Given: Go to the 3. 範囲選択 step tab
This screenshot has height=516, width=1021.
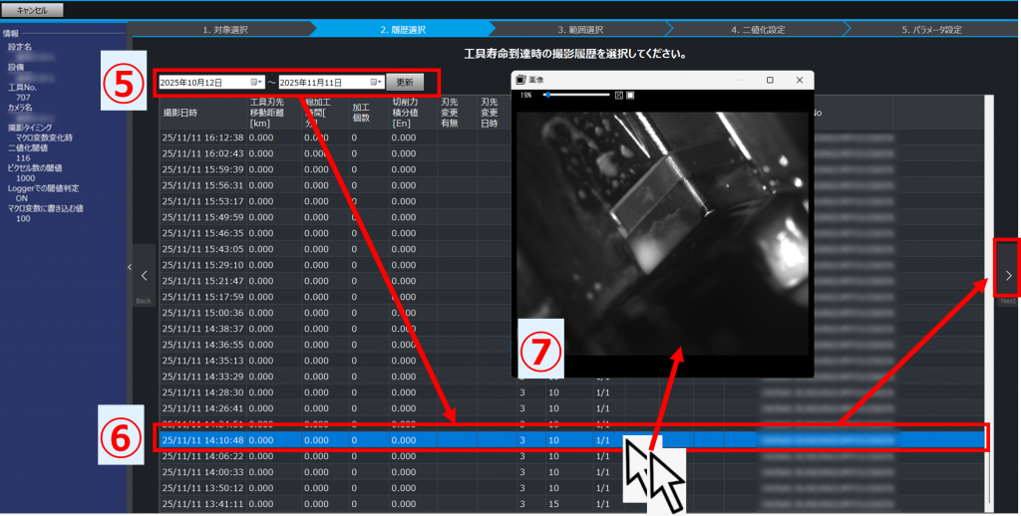Looking at the screenshot, I should coord(579,30).
